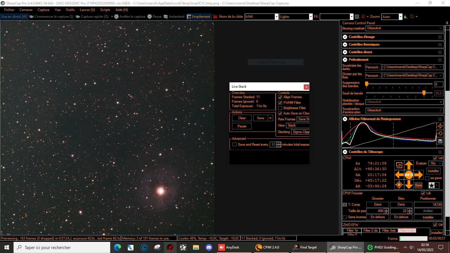Image resolution: width=450 pixels, height=253 pixels.
Task: Click the histogram save floppy disk icon
Action: 440,141
